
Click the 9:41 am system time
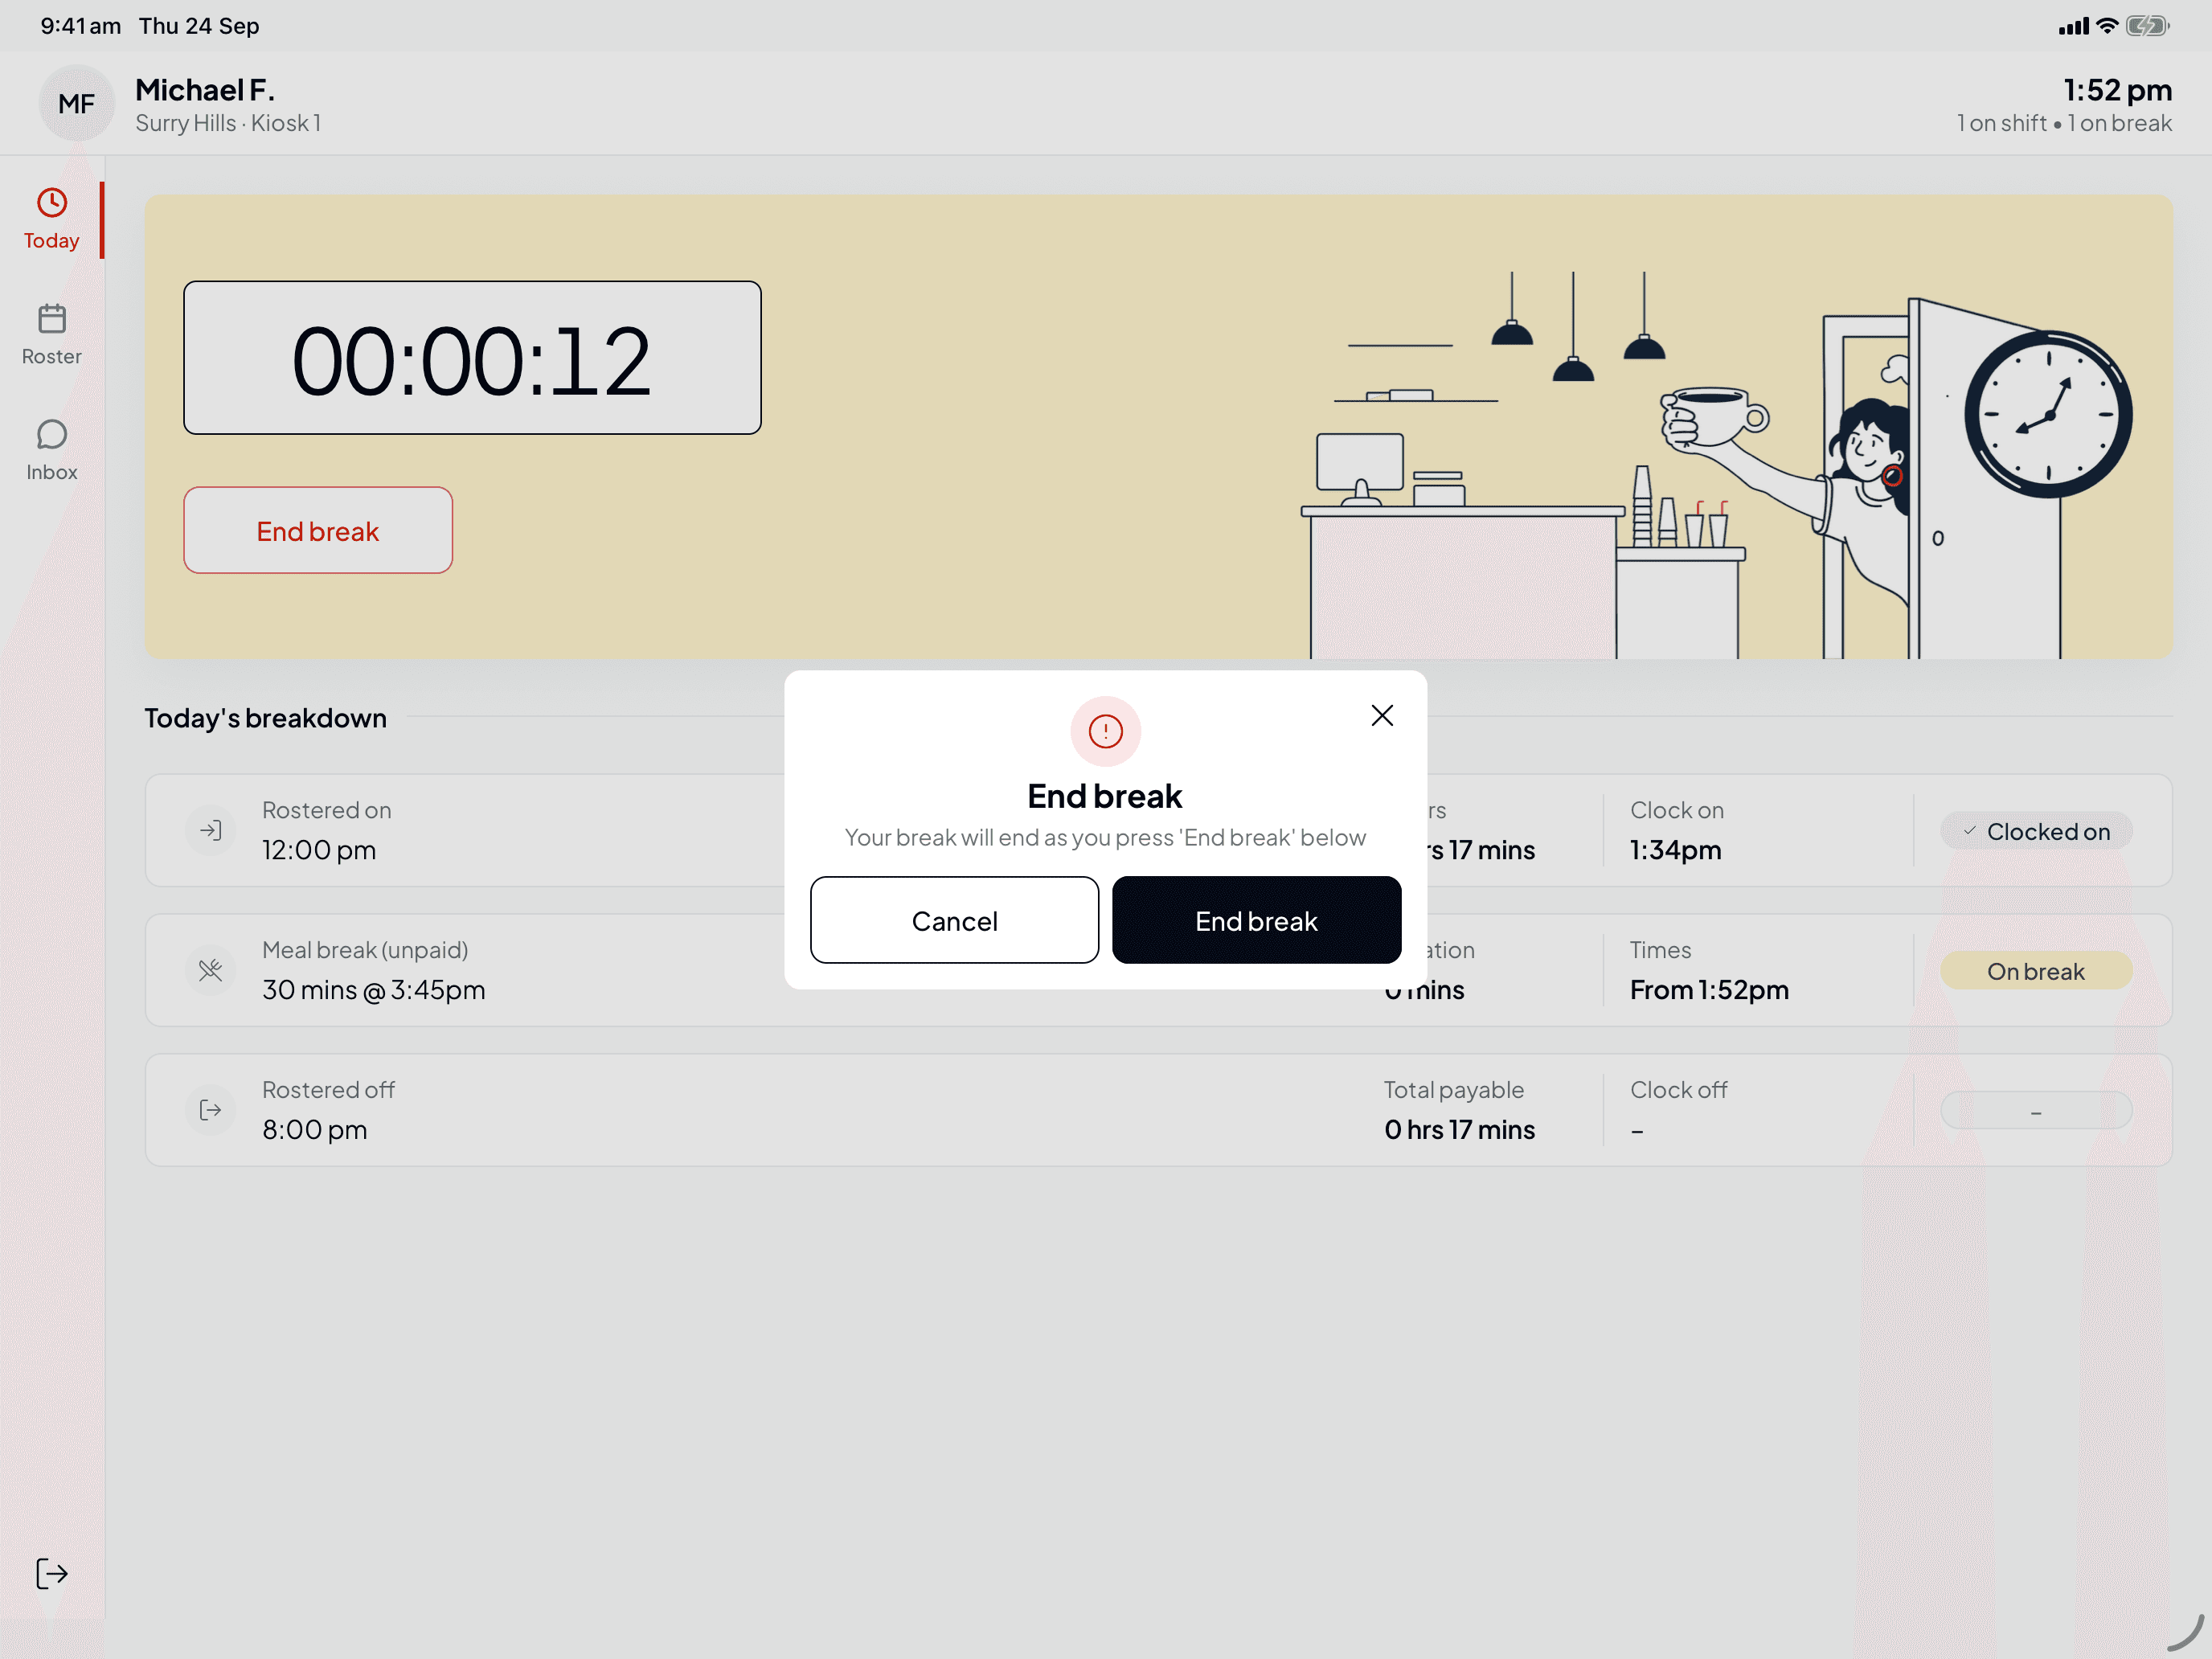click(80, 26)
